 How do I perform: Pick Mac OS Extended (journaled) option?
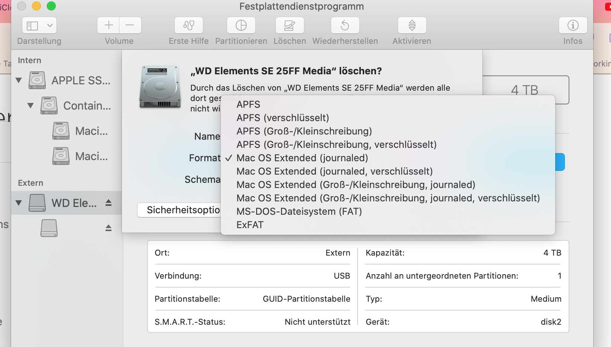click(x=302, y=158)
